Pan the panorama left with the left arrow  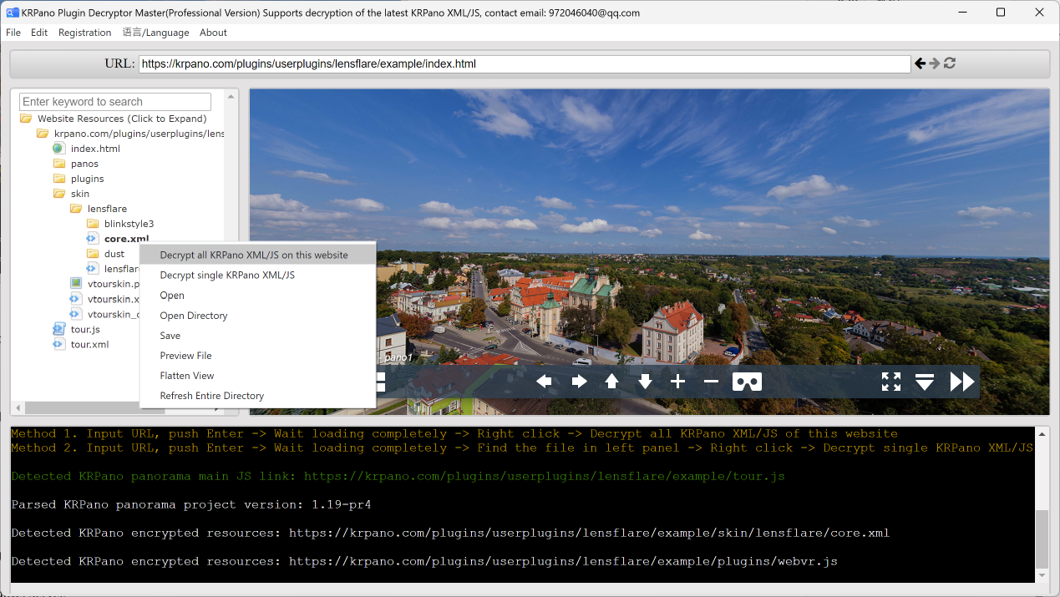tap(544, 381)
